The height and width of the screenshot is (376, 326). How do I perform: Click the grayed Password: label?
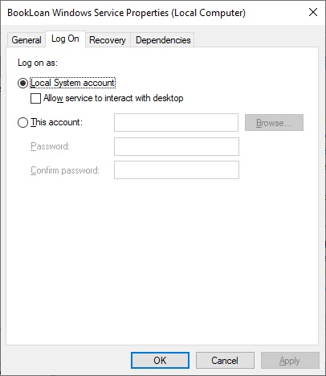click(x=50, y=146)
